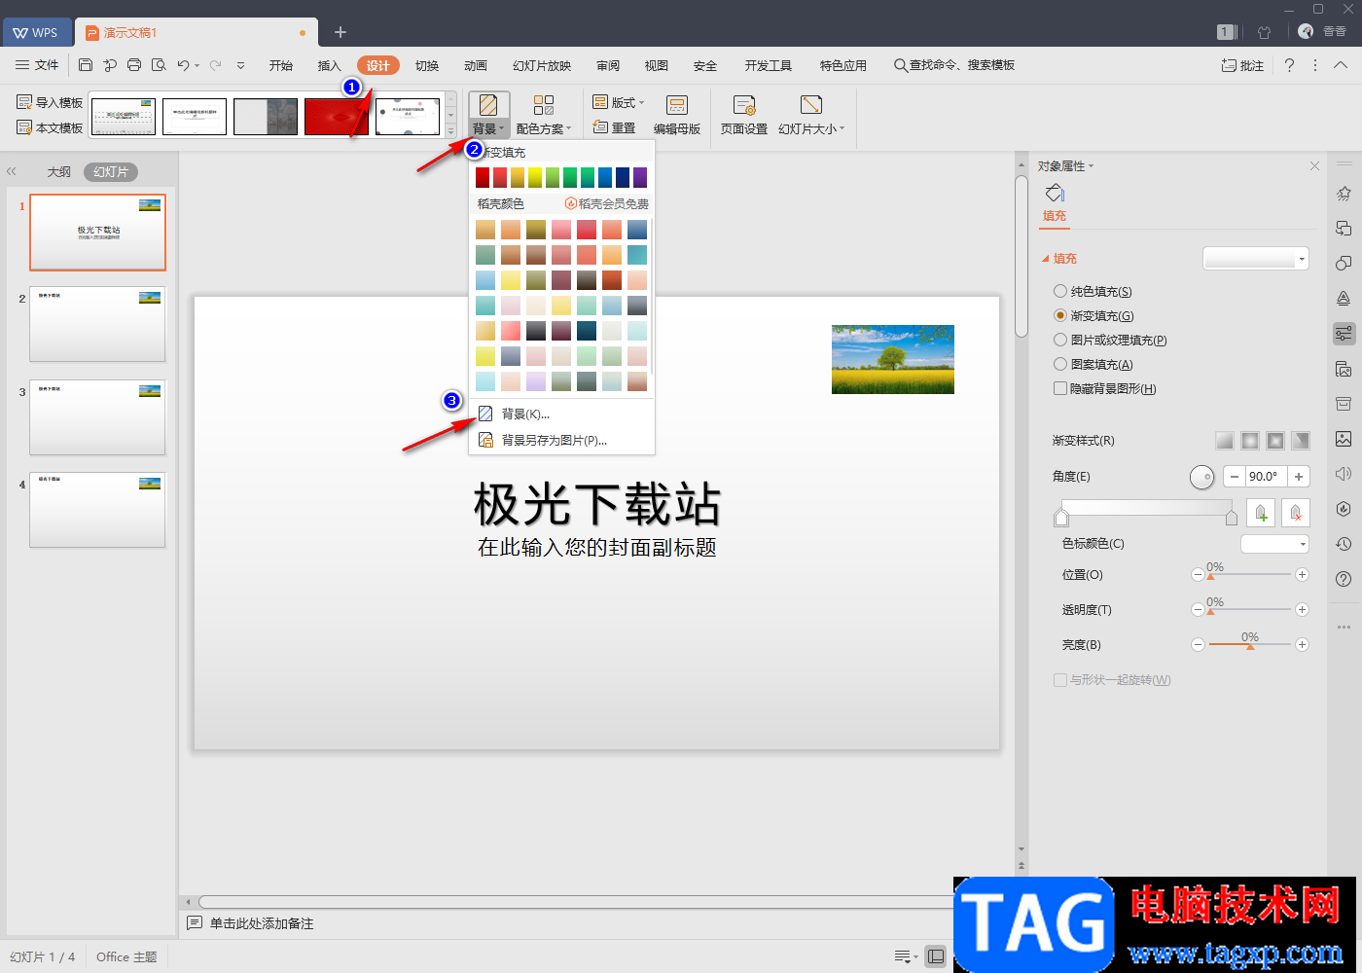Close the 对象属性 panel
This screenshot has height=973, width=1362.
tap(1314, 166)
